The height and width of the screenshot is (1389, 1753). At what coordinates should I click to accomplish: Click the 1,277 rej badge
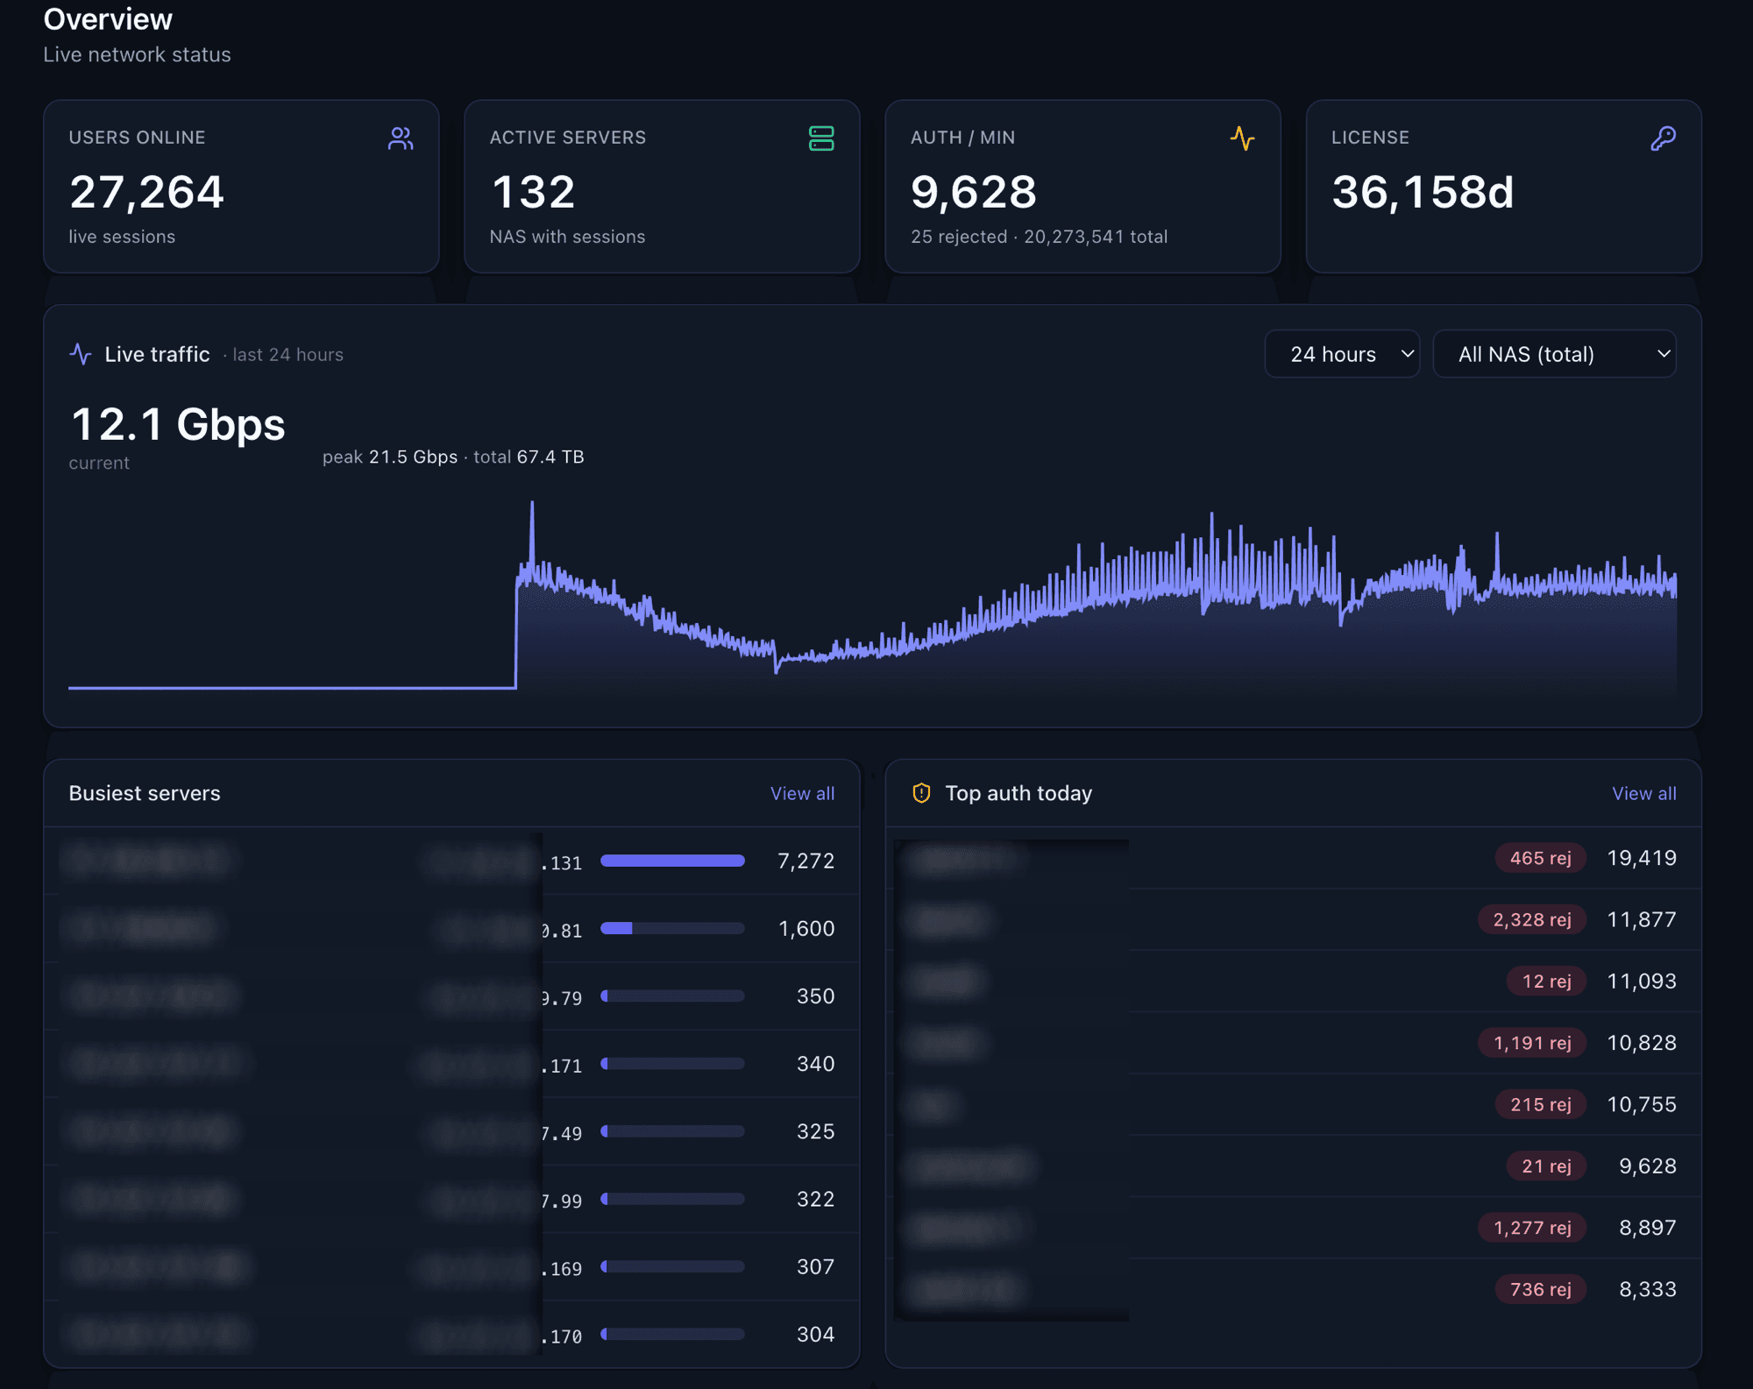[1531, 1228]
